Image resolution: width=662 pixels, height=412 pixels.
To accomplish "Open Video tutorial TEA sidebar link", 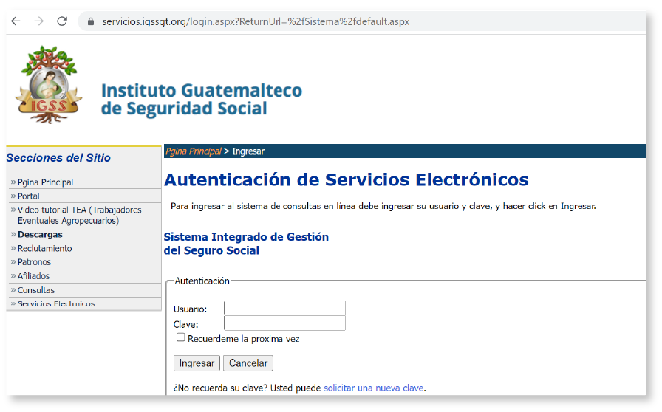I will point(79,216).
